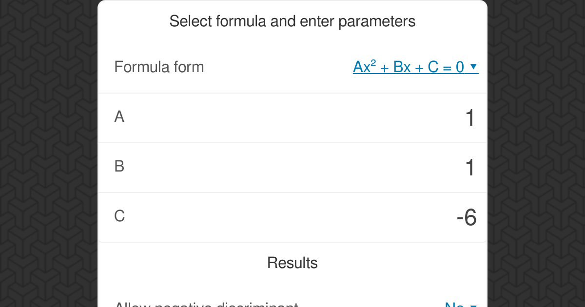Click the arrow beside the formula form link

point(473,67)
